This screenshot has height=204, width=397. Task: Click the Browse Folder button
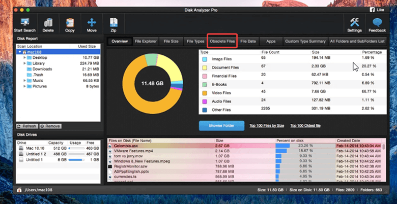221,126
